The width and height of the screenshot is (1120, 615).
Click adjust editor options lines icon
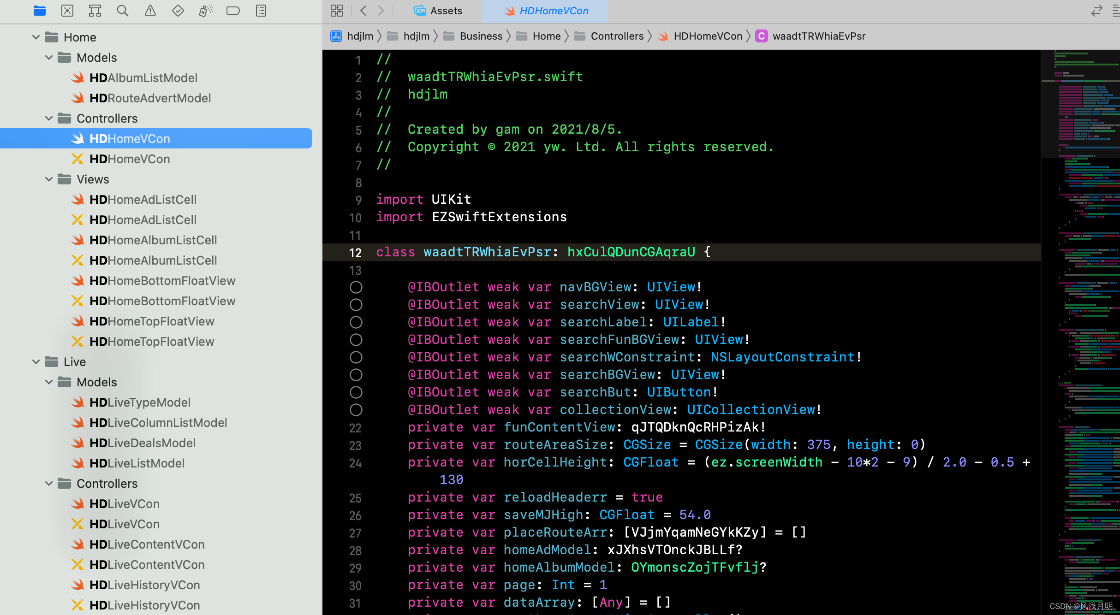(x=1116, y=11)
